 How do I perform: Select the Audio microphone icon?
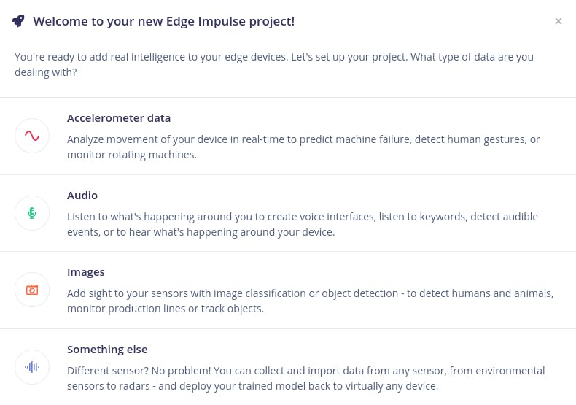(x=32, y=213)
